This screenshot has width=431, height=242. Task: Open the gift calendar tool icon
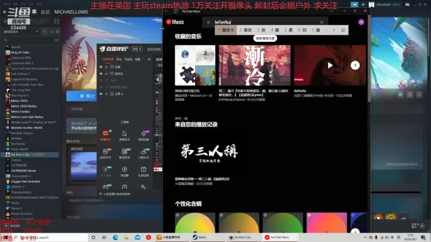tap(143, 171)
